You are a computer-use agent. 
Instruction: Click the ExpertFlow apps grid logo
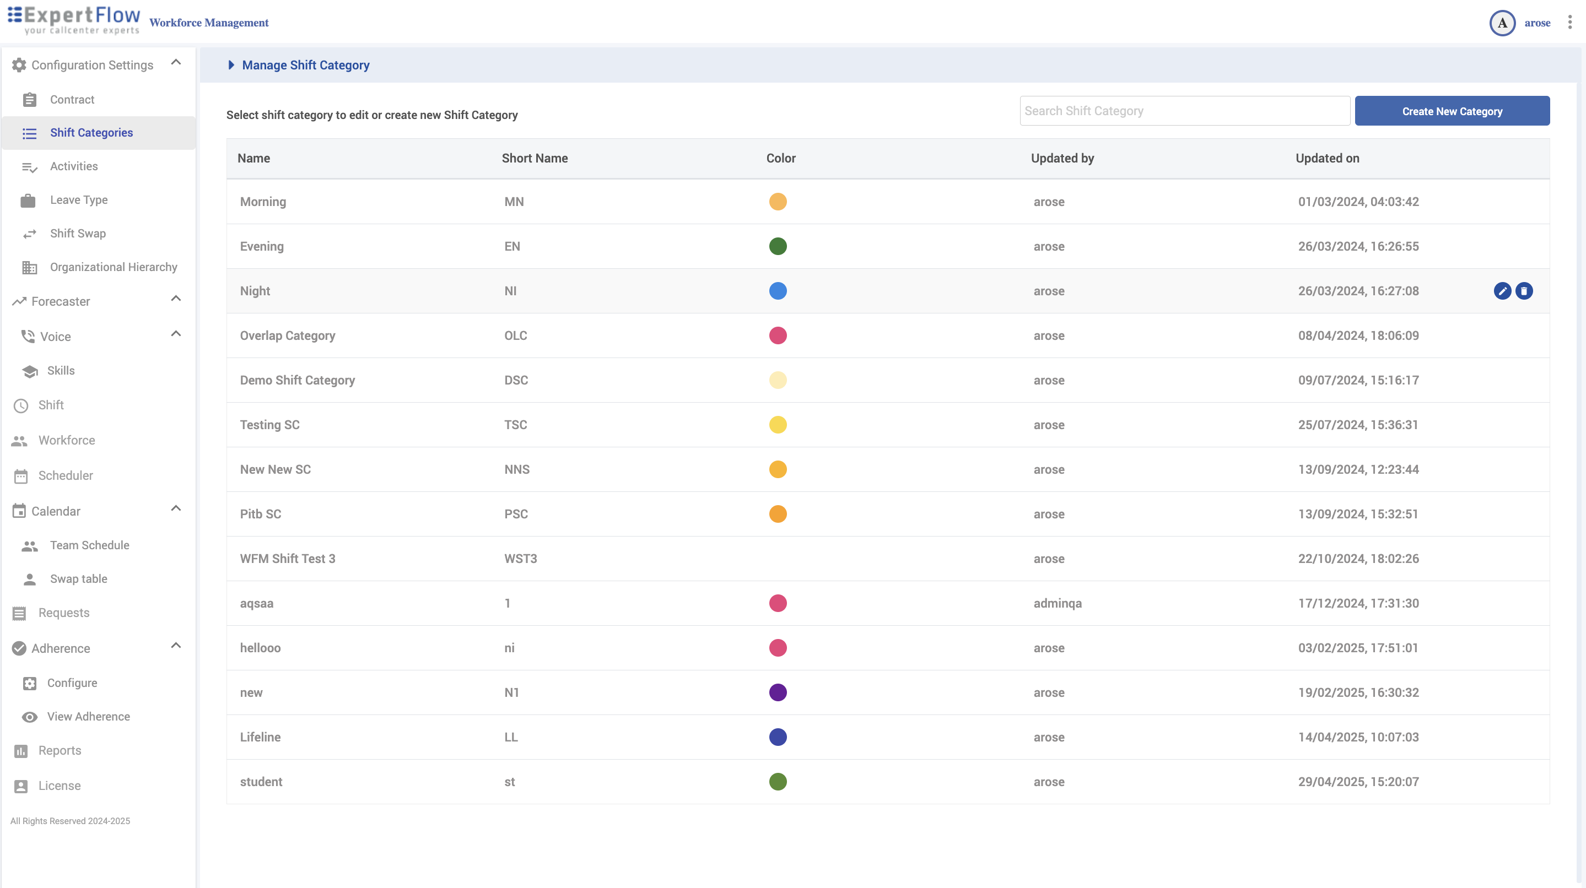(x=15, y=15)
